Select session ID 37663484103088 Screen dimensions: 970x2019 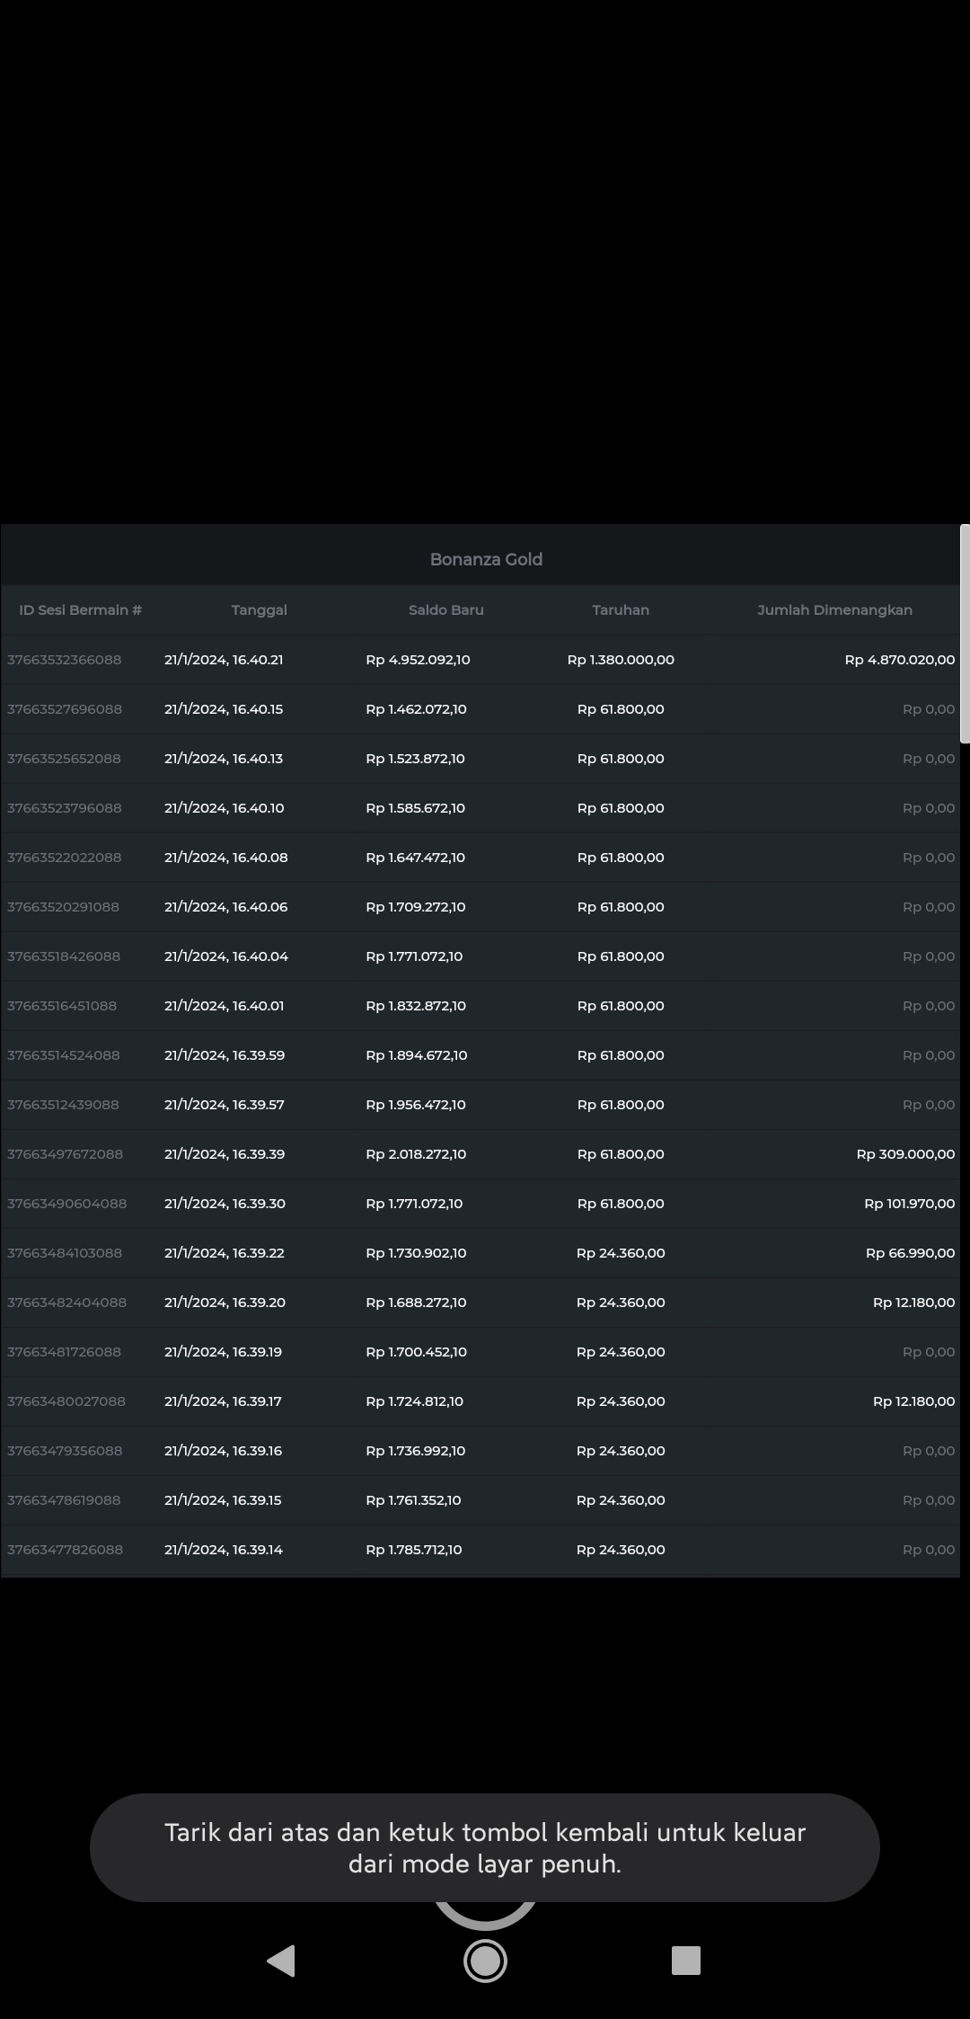[65, 1253]
